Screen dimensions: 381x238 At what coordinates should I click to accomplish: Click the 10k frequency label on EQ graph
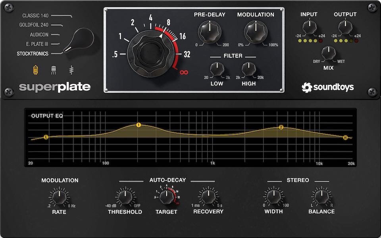(319, 163)
